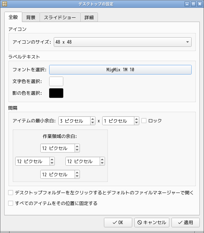Click the window menu icon in title bar
Image resolution: width=204 pixels, height=233 pixels.
(5, 4)
